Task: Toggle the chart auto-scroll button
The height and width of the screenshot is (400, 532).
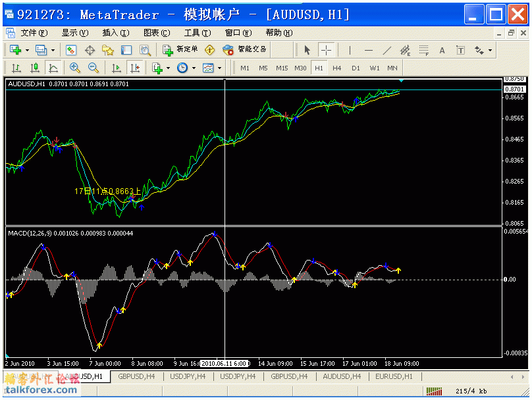Action: 117,68
